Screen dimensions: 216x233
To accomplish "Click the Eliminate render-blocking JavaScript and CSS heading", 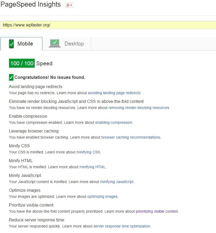I will point(76,101).
